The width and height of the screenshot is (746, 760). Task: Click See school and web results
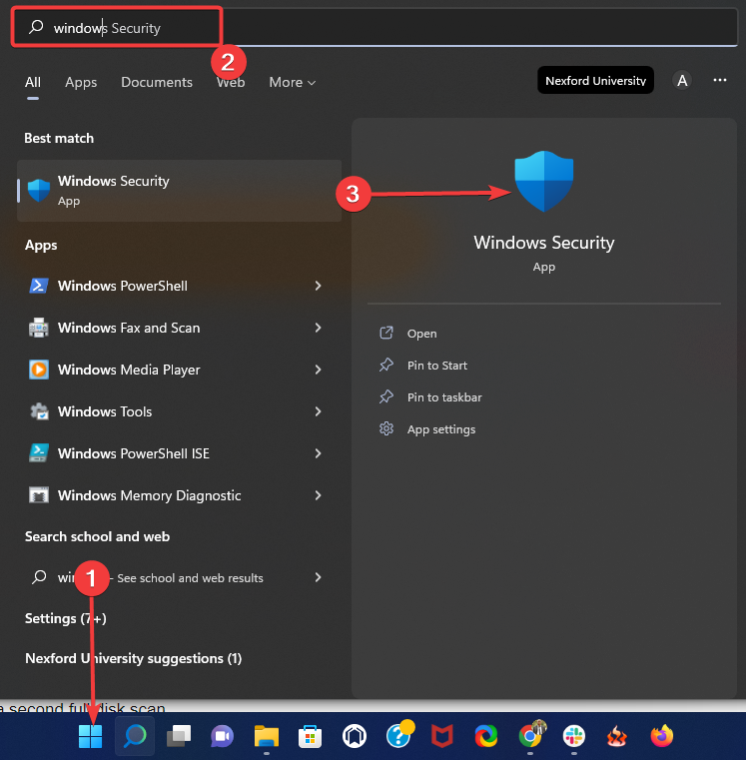[x=190, y=578]
